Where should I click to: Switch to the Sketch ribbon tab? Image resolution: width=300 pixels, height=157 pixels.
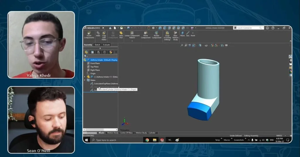(x=97, y=45)
